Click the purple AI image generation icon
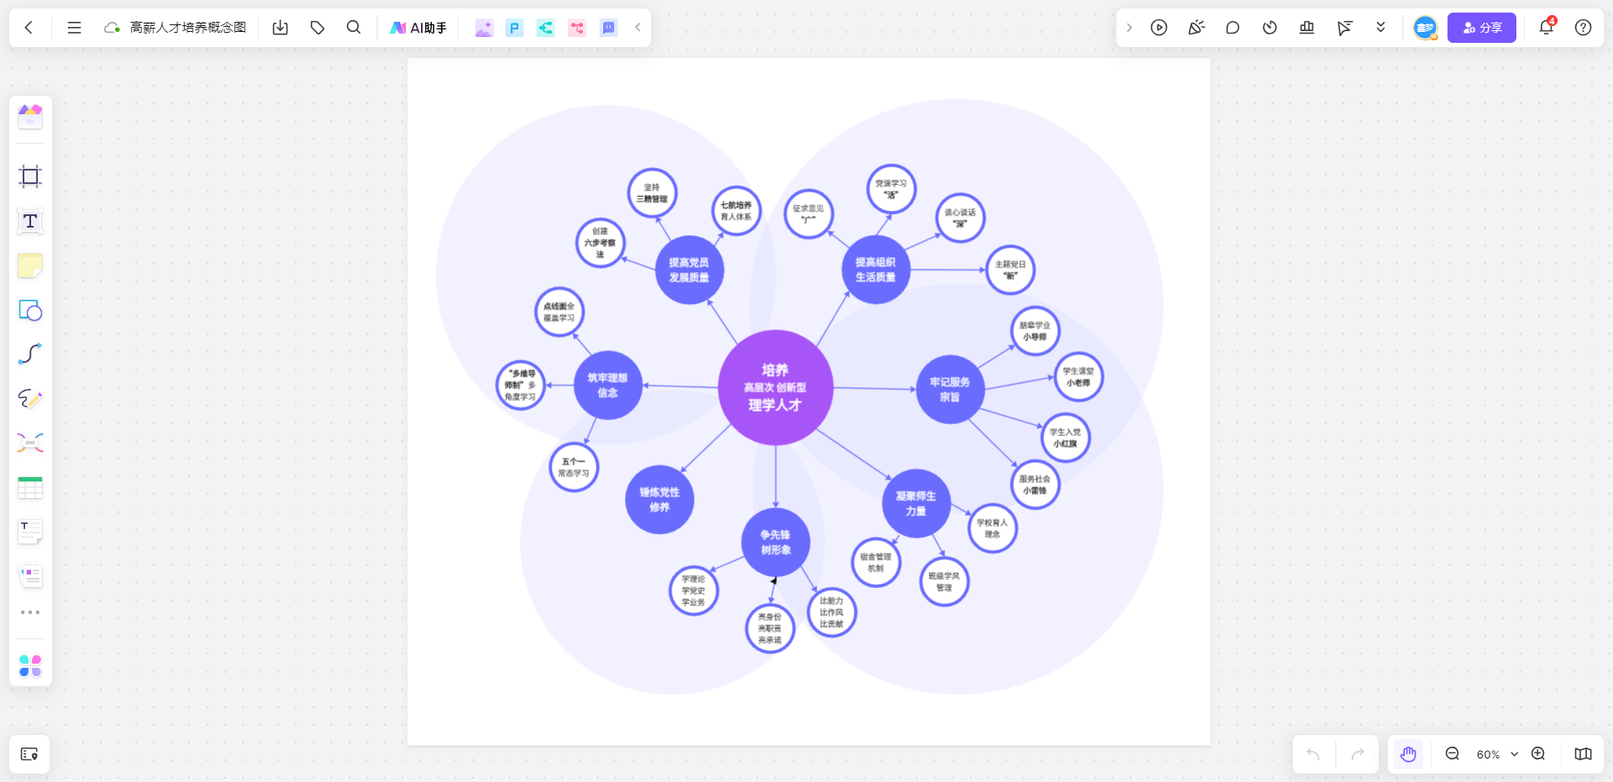The width and height of the screenshot is (1613, 782). click(x=483, y=28)
